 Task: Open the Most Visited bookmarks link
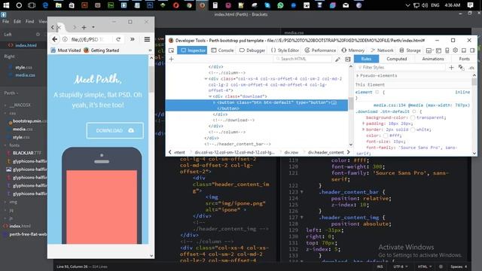(66, 50)
